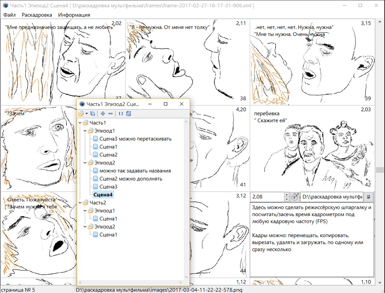The width and height of the screenshot is (385, 293).
Task: Collapse the Часть1 tree node
Action: click(x=79, y=123)
